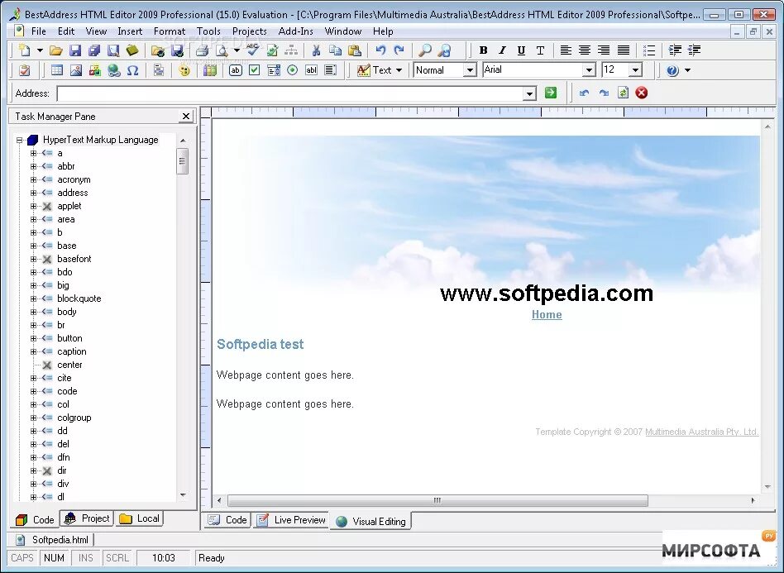Click the tag tree vertical scrollbar thumb
This screenshot has width=784, height=573.
(183, 161)
